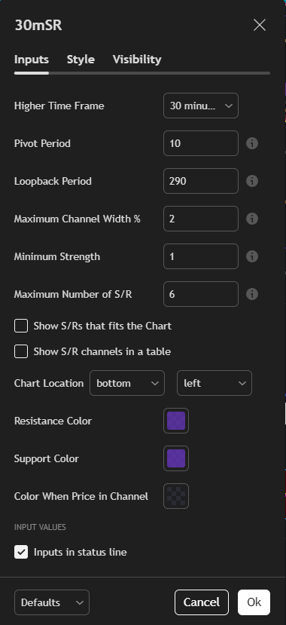Open Higher Time Frame dropdown
Image resolution: width=286 pixels, height=625 pixels.
[201, 106]
